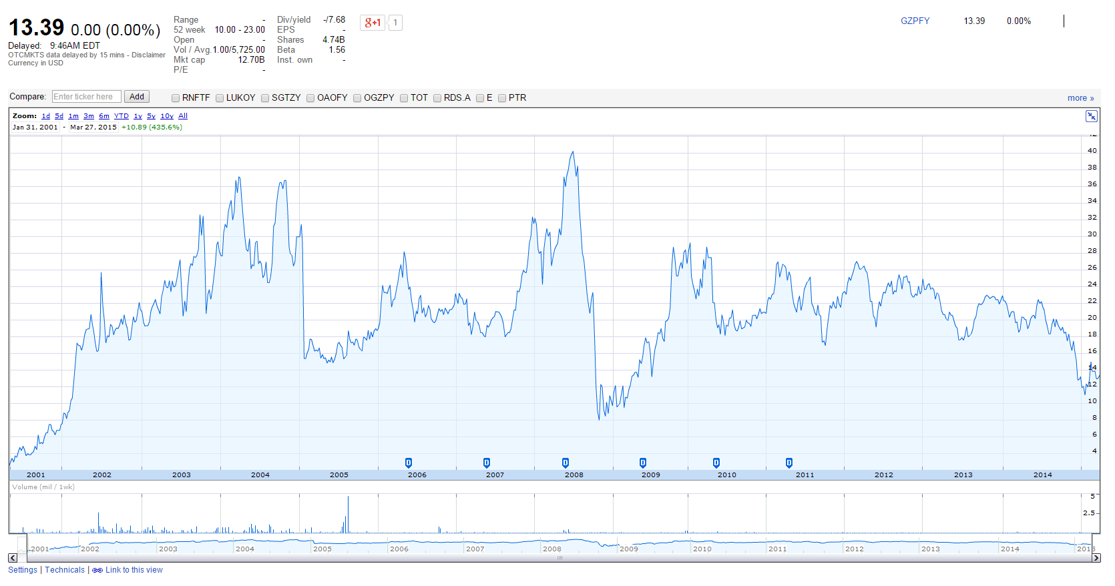Click the dividend marker near 2007
Image resolution: width=1115 pixels, height=586 pixels.
487,463
